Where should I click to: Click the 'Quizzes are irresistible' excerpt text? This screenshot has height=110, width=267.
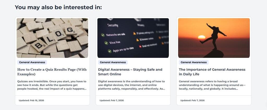tap(52, 85)
